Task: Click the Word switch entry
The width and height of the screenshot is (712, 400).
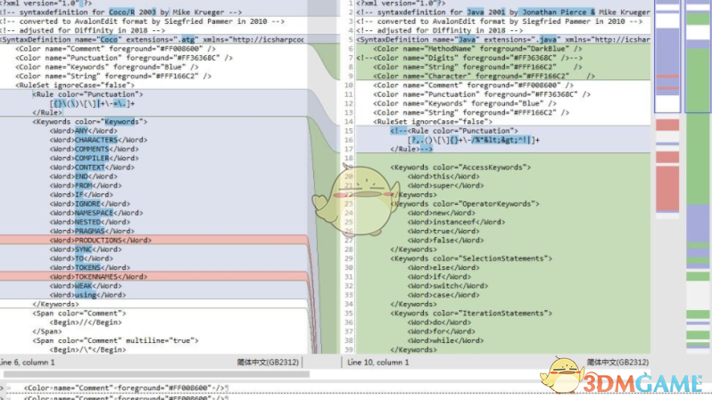Action: 448,286
